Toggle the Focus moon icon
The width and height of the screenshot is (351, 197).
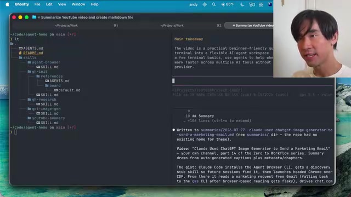(242, 4)
